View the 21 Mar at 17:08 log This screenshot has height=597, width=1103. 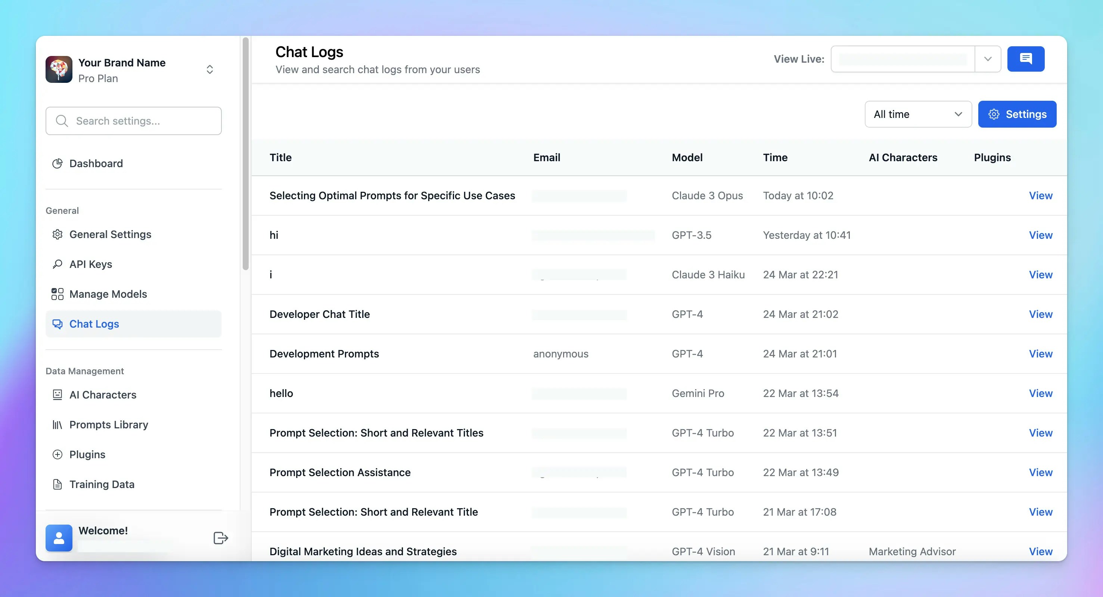pos(1041,512)
